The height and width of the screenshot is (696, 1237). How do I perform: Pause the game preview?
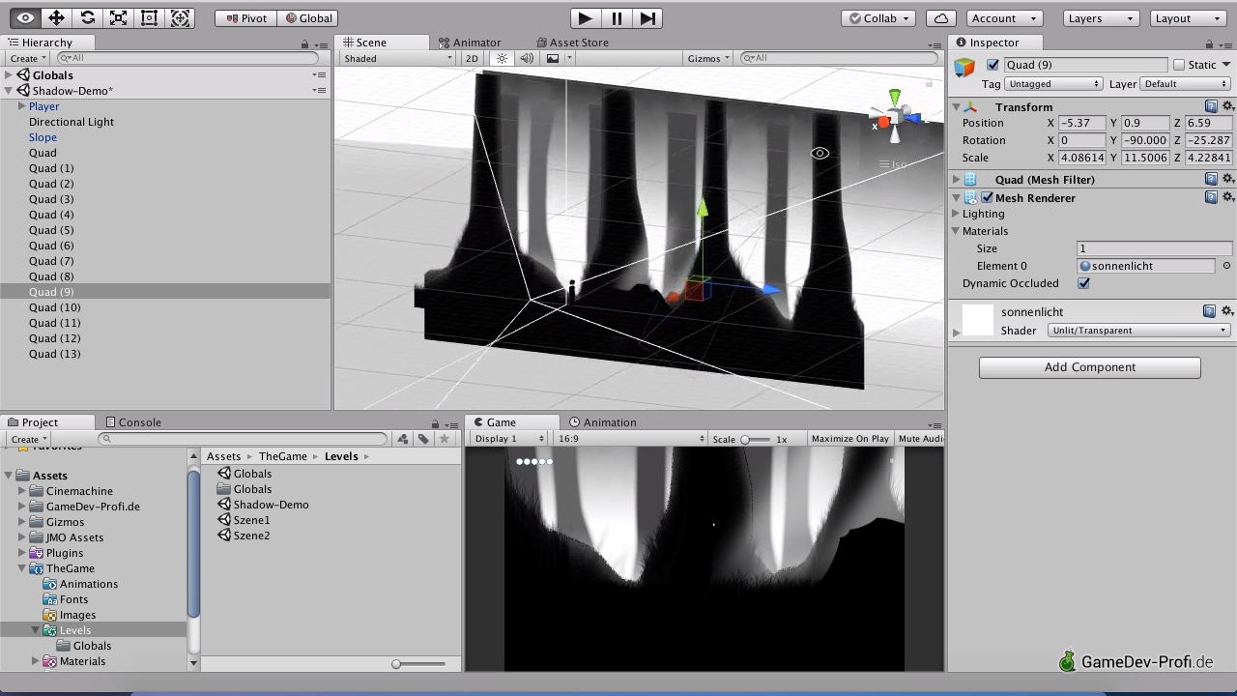pos(616,17)
